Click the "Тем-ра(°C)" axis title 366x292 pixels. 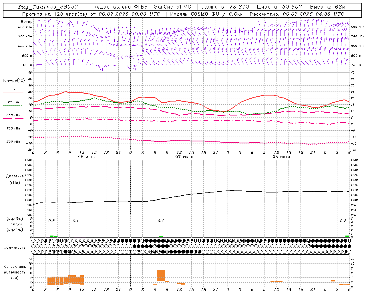click(13, 81)
